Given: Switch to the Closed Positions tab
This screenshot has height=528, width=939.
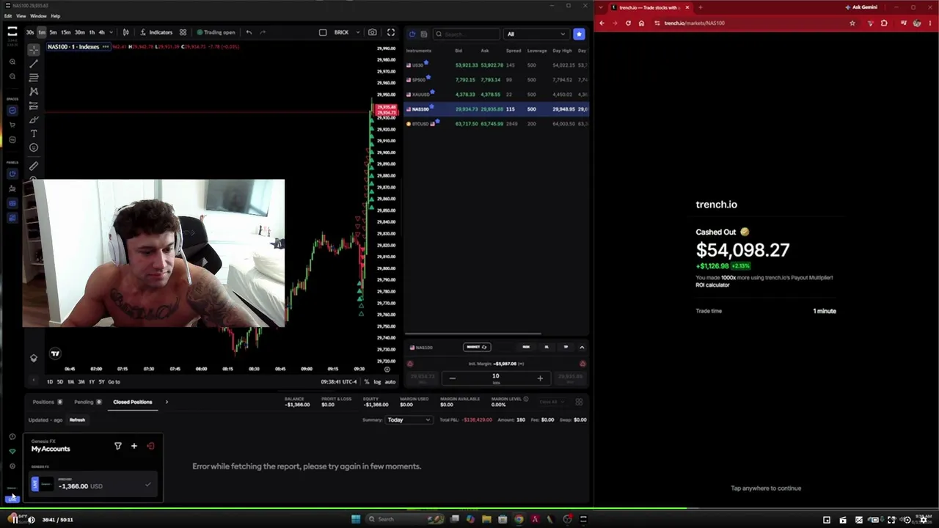Looking at the screenshot, I should tap(133, 402).
